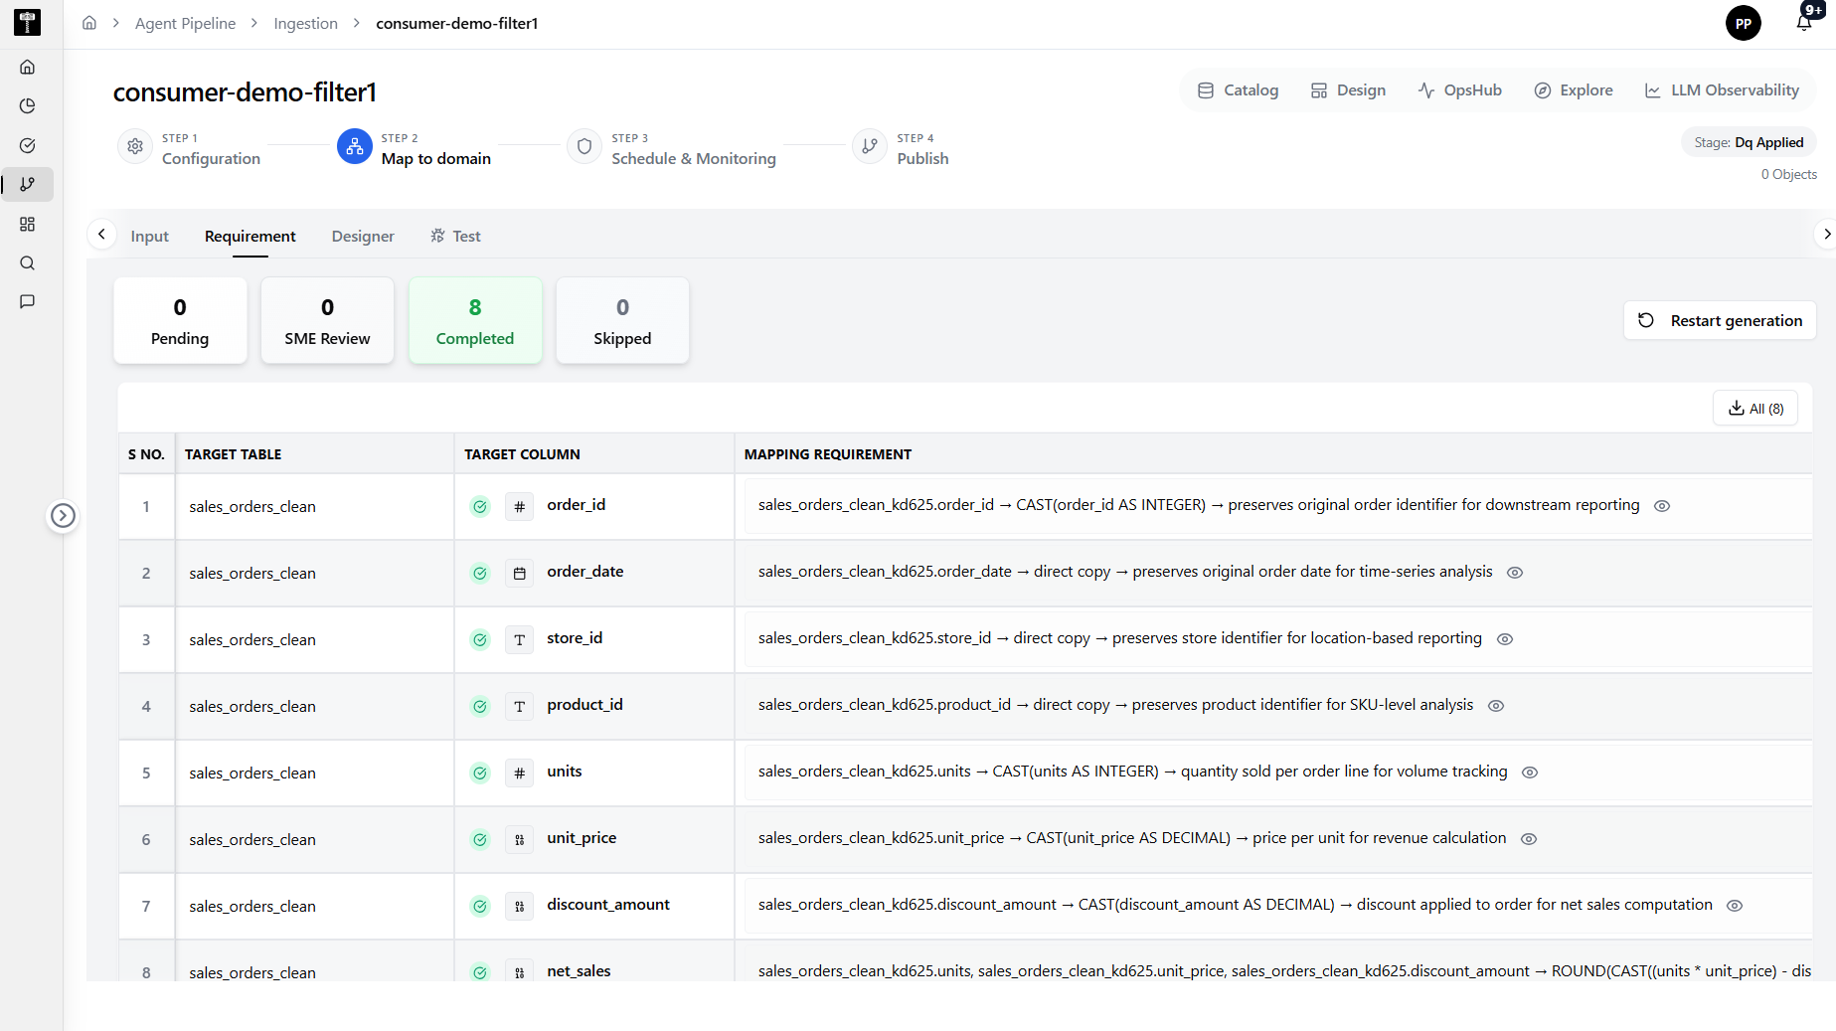Click the '0 Objects' text
This screenshot has width=1836, height=1031.
pos(1789,174)
